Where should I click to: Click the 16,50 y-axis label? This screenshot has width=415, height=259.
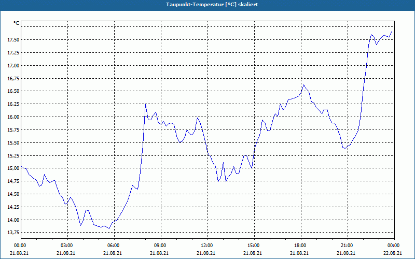coord(13,91)
